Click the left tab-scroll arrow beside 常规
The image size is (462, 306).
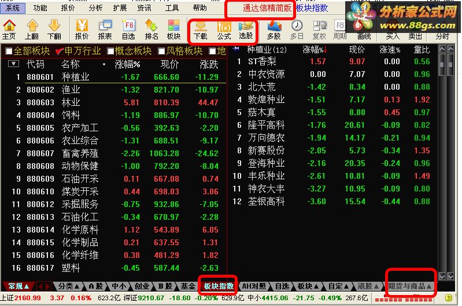point(40,286)
